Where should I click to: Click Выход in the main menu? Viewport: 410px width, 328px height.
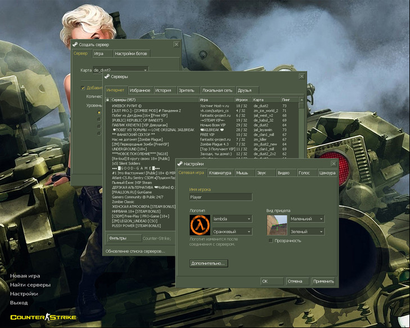19,303
